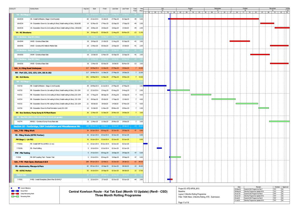Collapse Section 10 Footbridge group band
307x217 pixels.
tap(47, 126)
